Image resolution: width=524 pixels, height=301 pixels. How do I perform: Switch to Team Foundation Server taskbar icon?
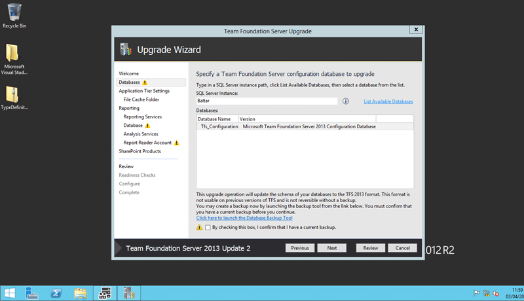click(128, 293)
